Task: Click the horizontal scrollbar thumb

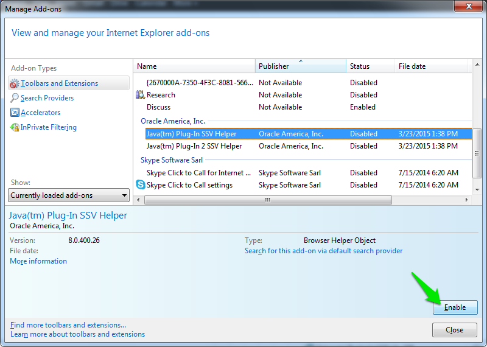Action: (268, 200)
